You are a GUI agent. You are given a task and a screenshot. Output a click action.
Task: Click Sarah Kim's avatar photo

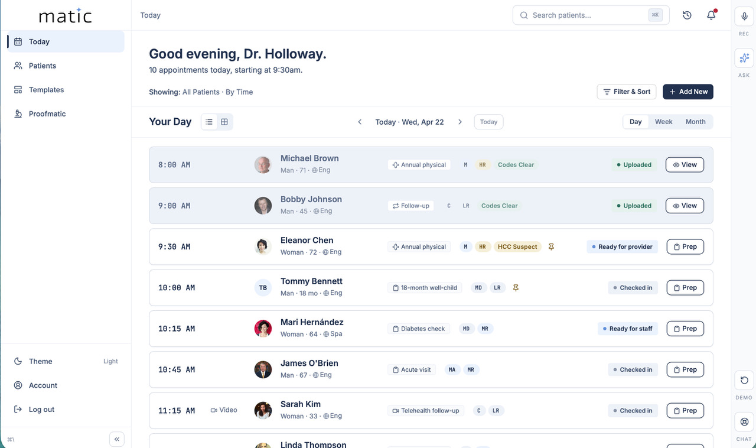263,410
